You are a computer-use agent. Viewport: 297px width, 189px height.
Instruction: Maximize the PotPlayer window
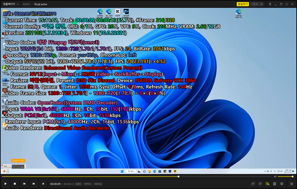coord(281,4)
